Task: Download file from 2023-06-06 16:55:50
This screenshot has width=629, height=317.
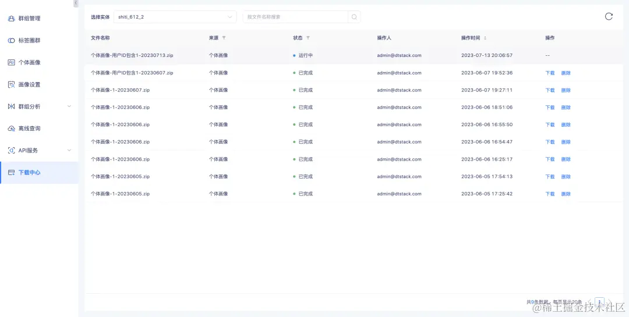Action: tap(550, 124)
